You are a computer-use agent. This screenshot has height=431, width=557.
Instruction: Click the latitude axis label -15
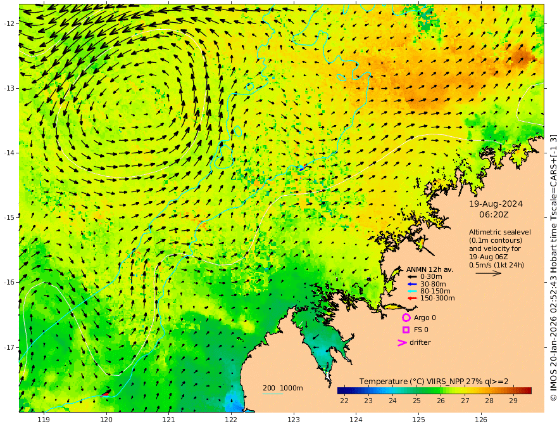click(9, 217)
